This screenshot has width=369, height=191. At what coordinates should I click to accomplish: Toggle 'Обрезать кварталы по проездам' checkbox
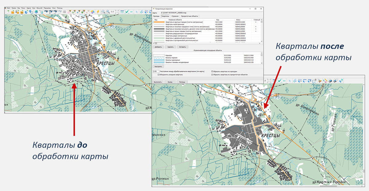pyautogui.click(x=212, y=71)
